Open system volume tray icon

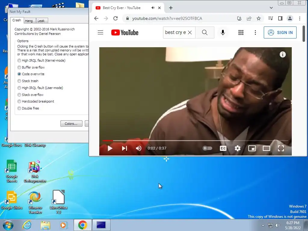pos(278,225)
